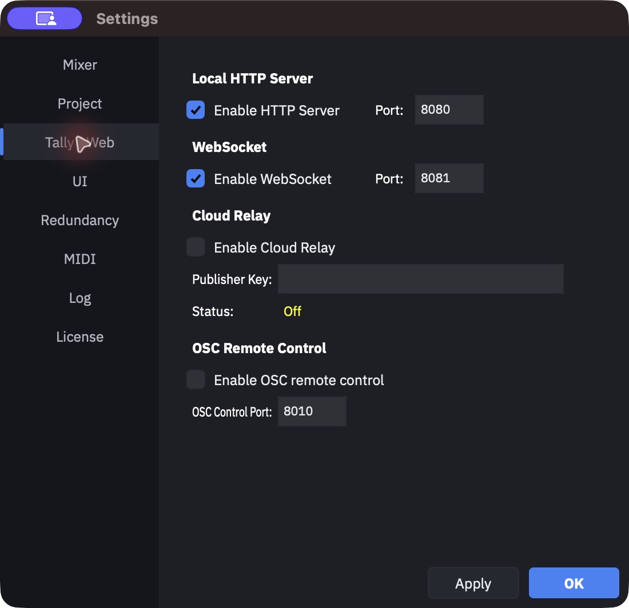Click the OSC Control Port field 8010

(312, 411)
